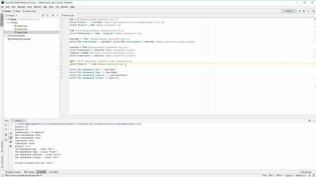The height and width of the screenshot is (177, 316).
Task: Collapse all in Project panel
Action: 47,15
